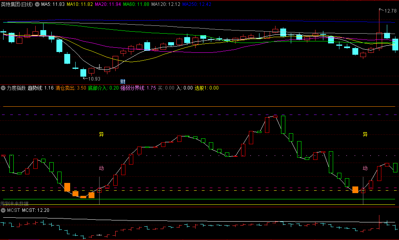Click the left pink 动 signal marker
Screen dimensions: 399x240
pos(101,168)
